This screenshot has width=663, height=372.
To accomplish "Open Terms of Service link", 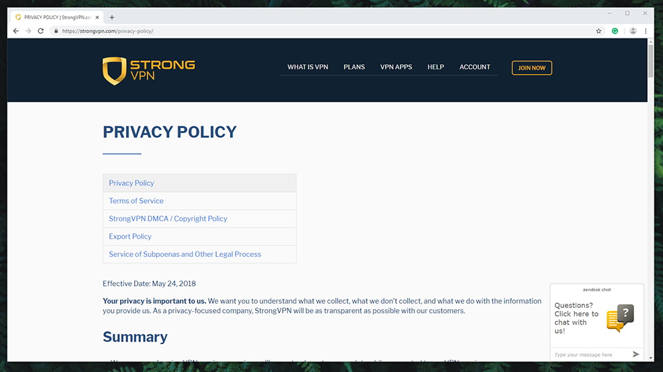I will pyautogui.click(x=136, y=201).
